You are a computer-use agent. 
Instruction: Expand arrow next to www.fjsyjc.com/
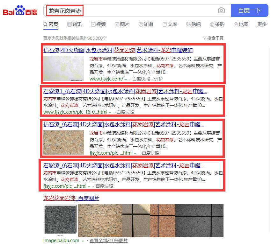point(126,80)
